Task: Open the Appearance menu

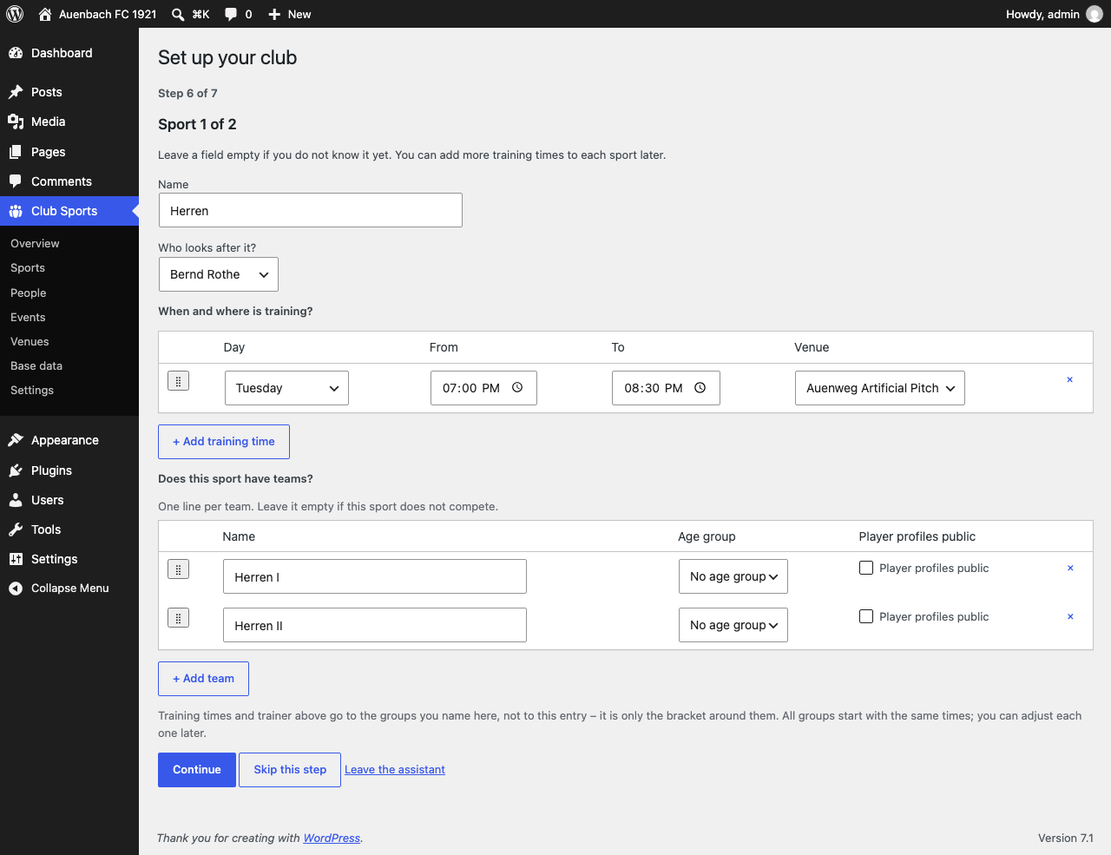Action: click(69, 440)
